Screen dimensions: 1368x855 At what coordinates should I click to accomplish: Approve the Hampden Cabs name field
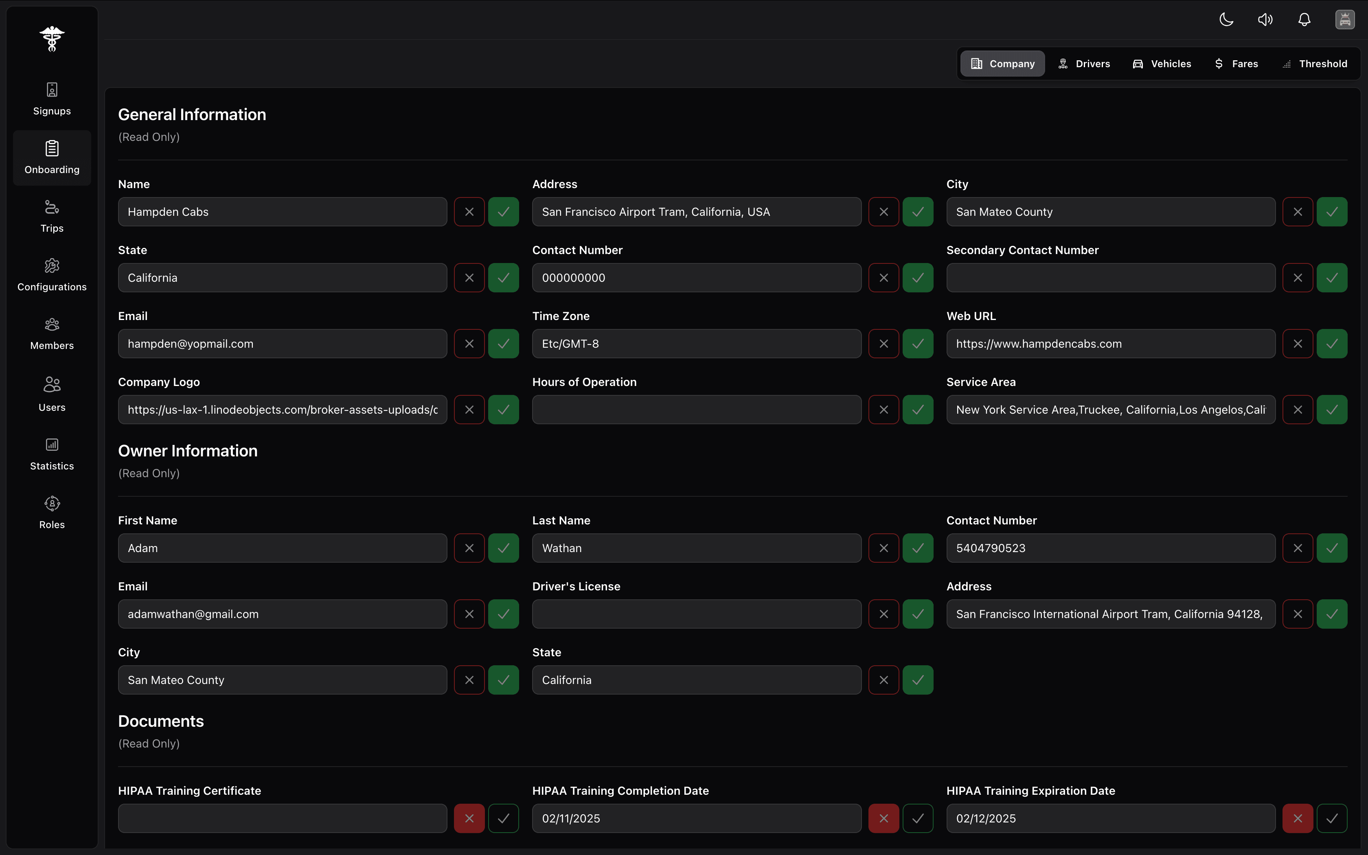point(503,211)
